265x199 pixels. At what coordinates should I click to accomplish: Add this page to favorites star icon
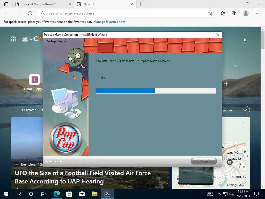coord(210,13)
